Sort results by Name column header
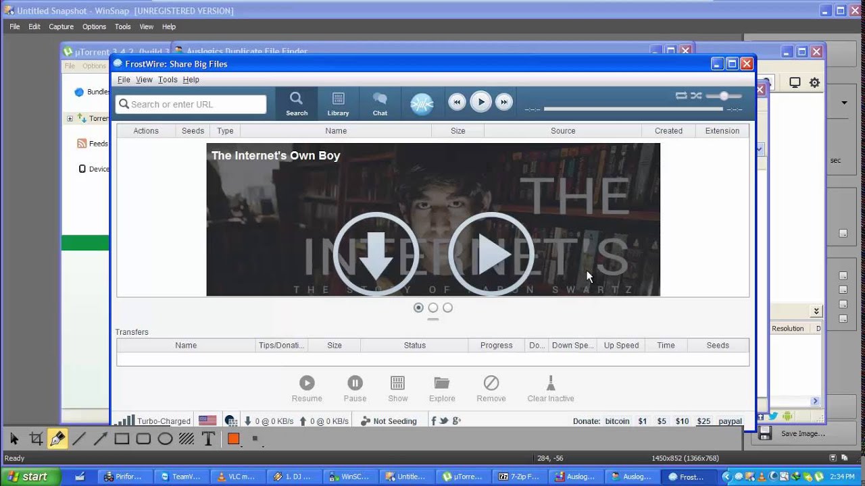The image size is (865, 486). click(x=336, y=131)
